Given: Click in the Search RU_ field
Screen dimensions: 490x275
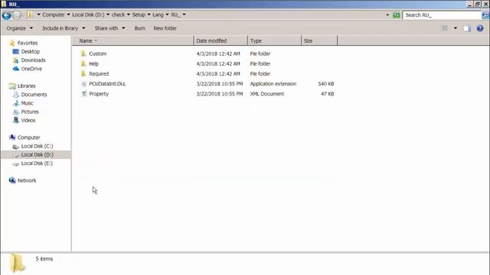Looking at the screenshot, I should tap(442, 15).
